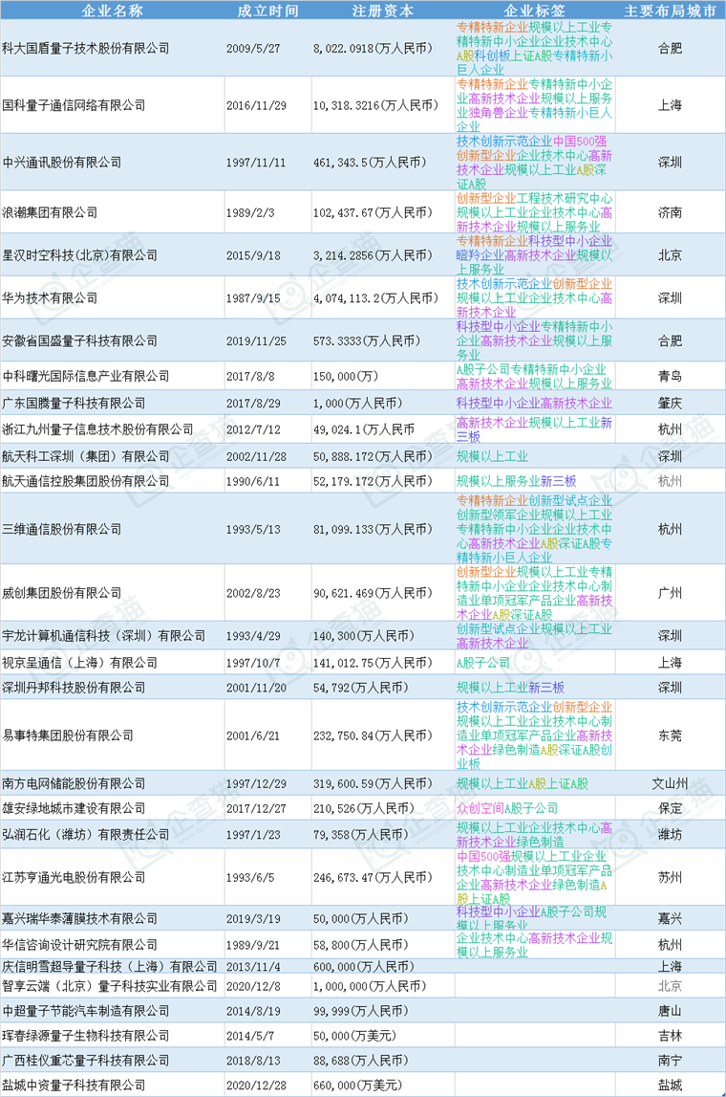Click registered capital 461,343.5(万人民币)
Image resolution: width=726 pixels, height=1097 pixels.
(x=371, y=162)
